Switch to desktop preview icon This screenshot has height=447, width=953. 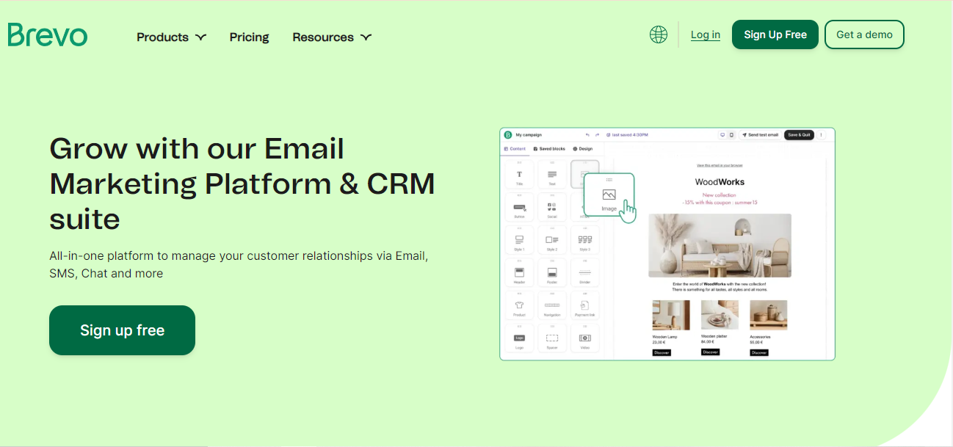click(722, 135)
